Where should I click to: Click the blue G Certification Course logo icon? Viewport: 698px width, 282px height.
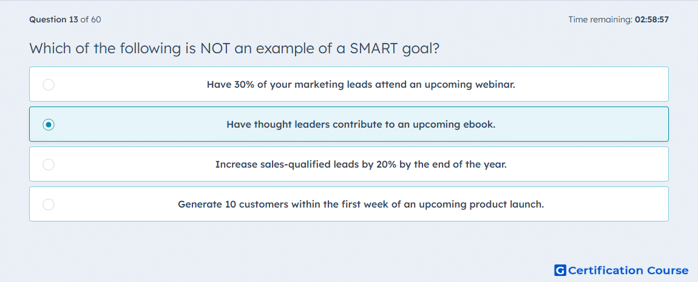click(560, 270)
